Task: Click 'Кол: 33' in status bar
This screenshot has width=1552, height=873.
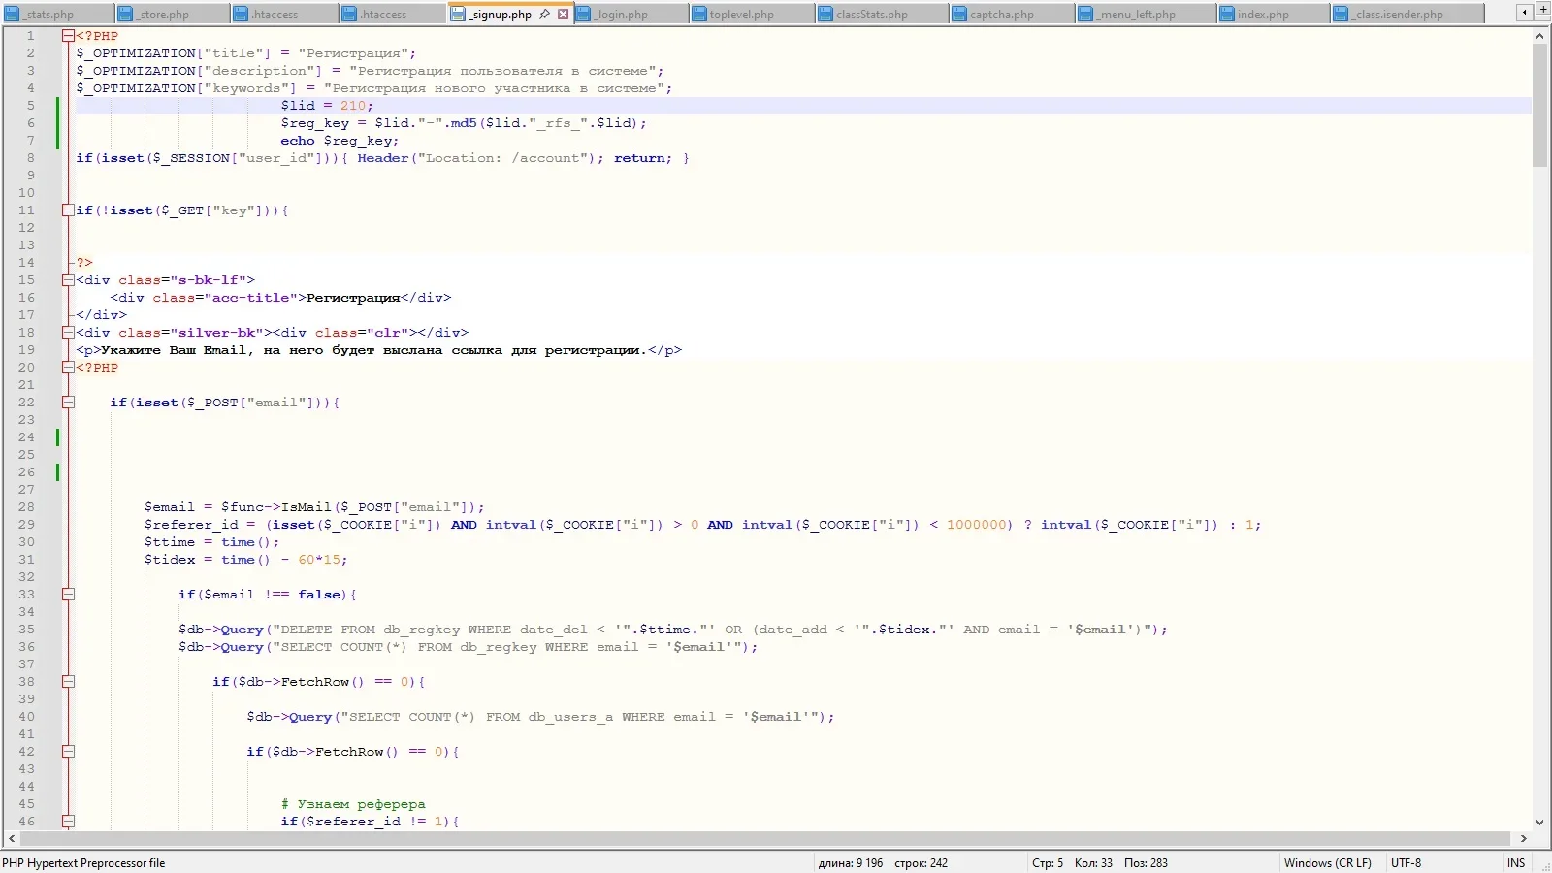Action: click(x=1093, y=863)
